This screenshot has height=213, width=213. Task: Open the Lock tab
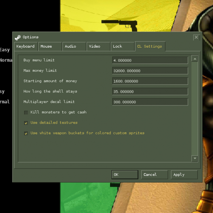(122, 47)
